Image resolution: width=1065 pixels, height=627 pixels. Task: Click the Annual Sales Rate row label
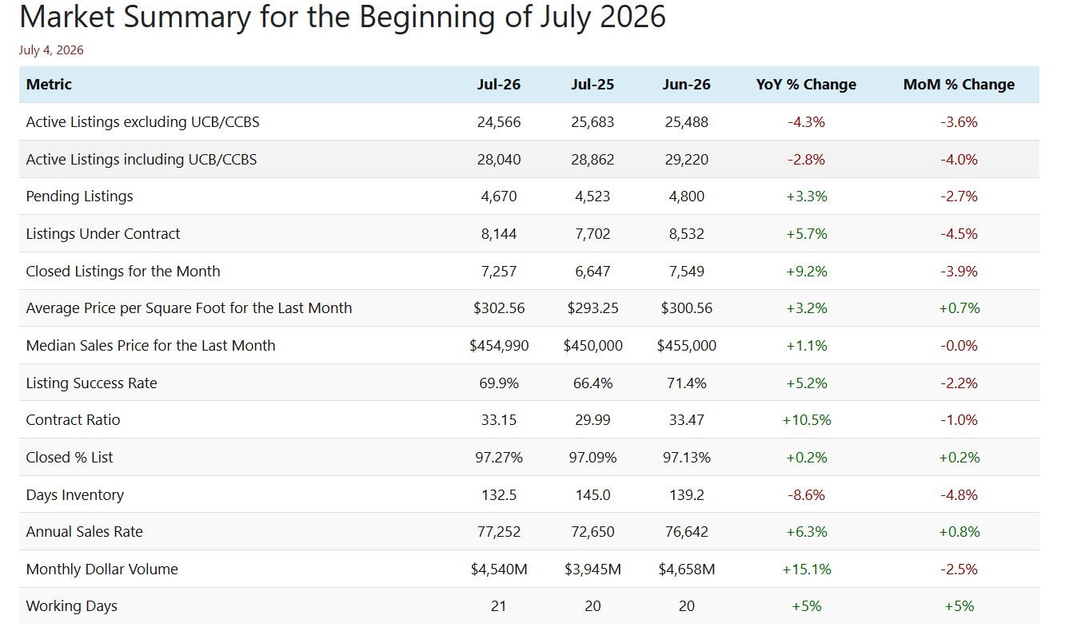point(86,532)
